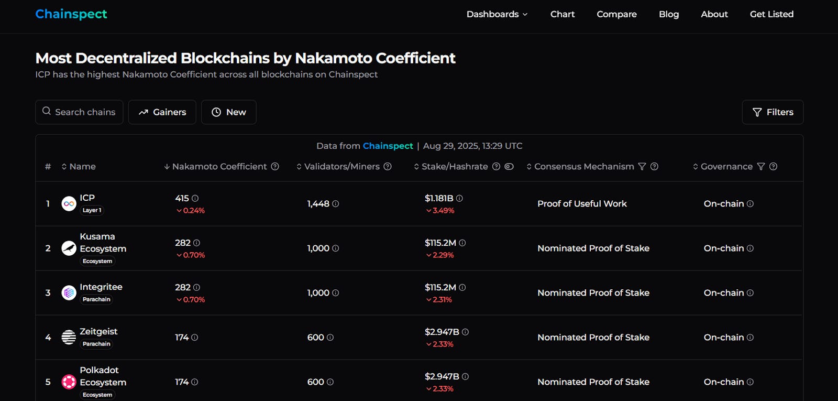
Task: Click the Zeitgeist striped logo icon
Action: 69,338
